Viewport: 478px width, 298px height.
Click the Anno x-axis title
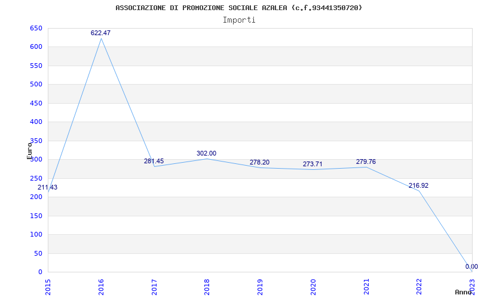[464, 292]
